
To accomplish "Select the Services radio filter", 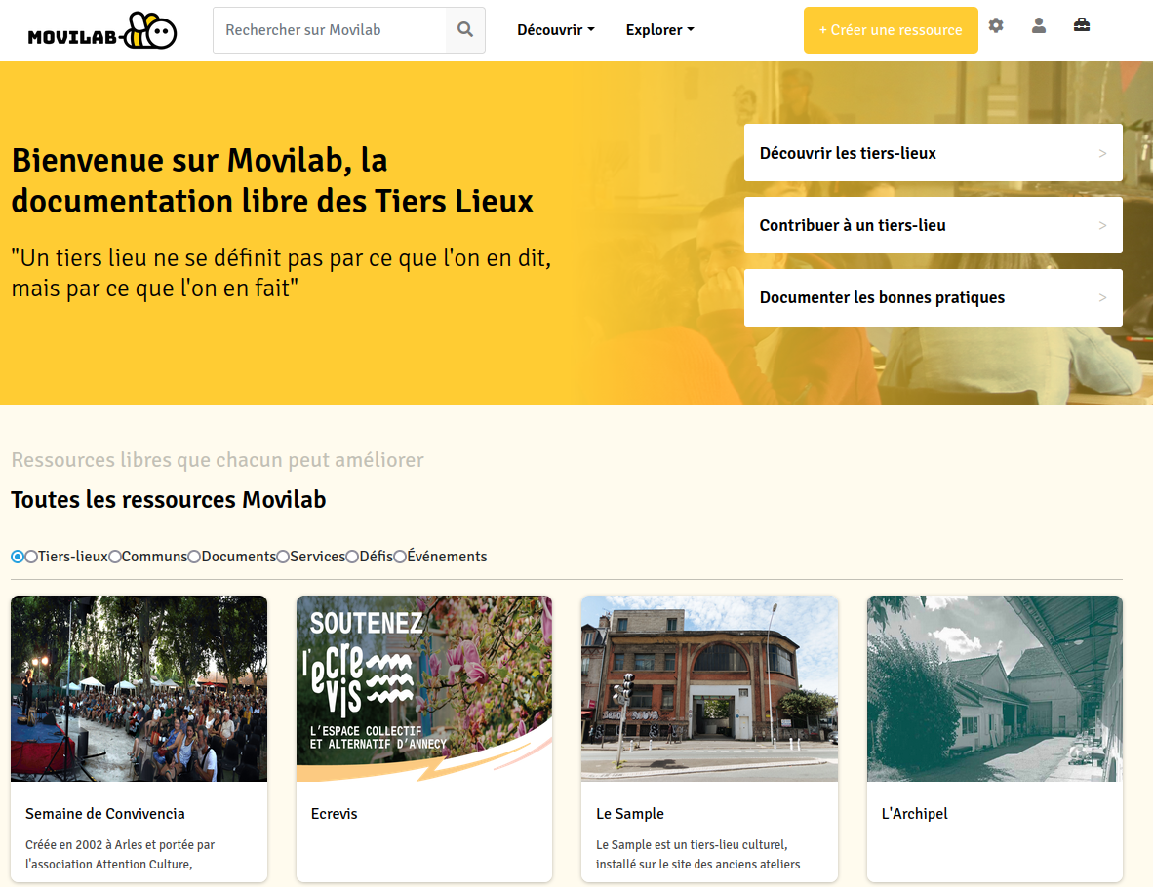I will [x=283, y=557].
